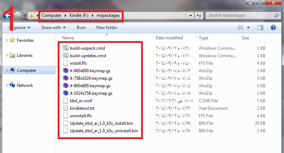Maximize the Explorer window

pos(260,3)
